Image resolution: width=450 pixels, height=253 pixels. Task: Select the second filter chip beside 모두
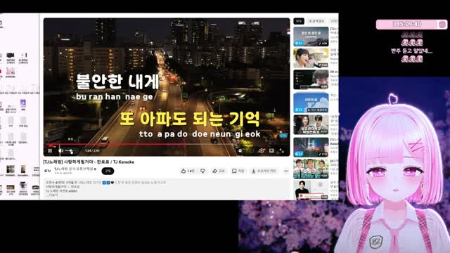coord(316,21)
